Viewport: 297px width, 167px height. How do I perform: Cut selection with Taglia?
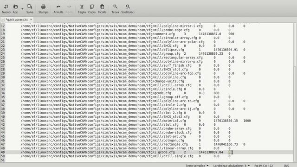tap(82, 9)
